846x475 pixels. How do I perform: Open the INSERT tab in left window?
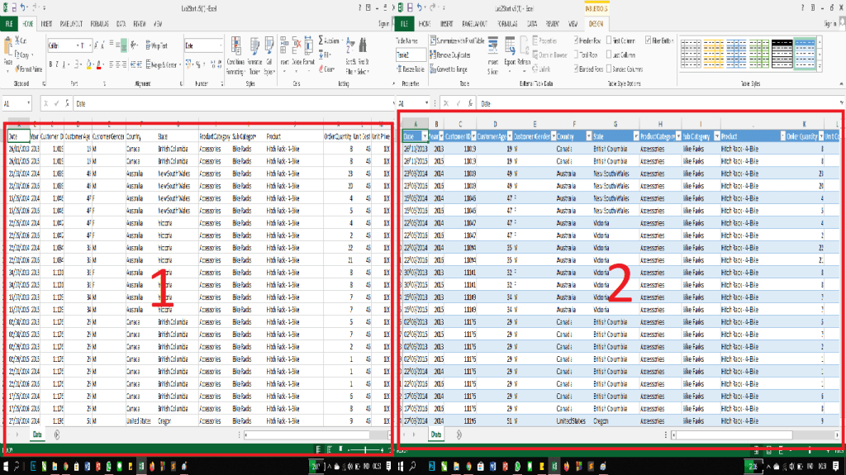pyautogui.click(x=45, y=24)
